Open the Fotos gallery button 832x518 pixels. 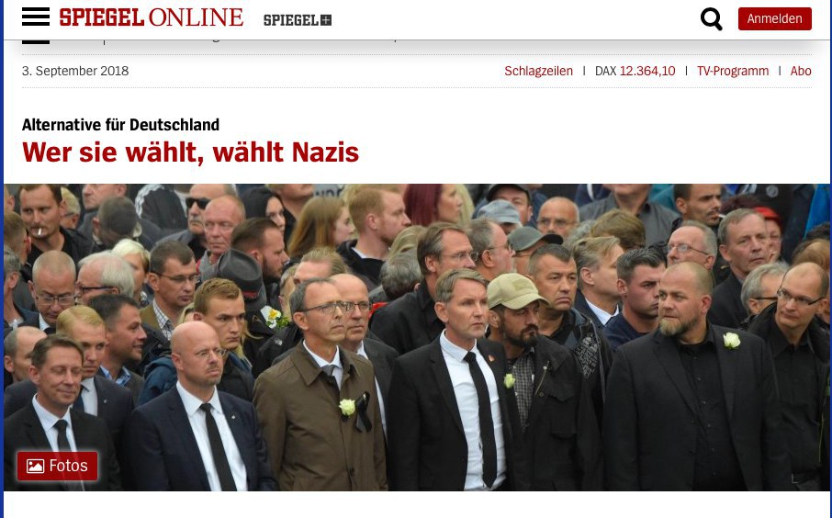(x=57, y=466)
